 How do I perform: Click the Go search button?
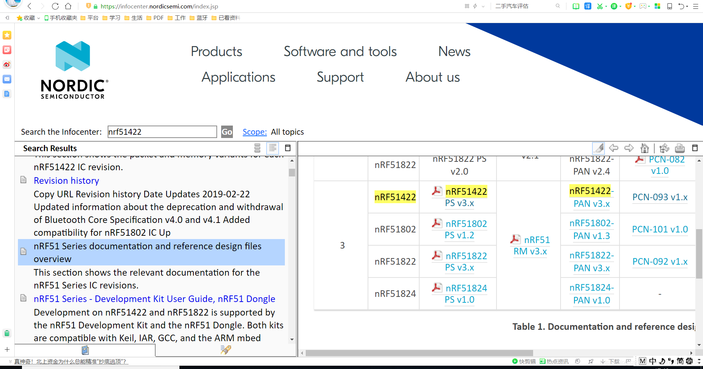(x=227, y=132)
